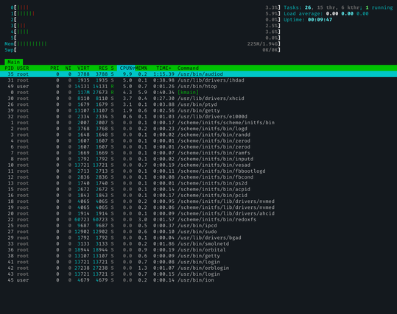
Task: Select the /scheme/initfs/bin/acpid process
Action: tap(199, 190)
